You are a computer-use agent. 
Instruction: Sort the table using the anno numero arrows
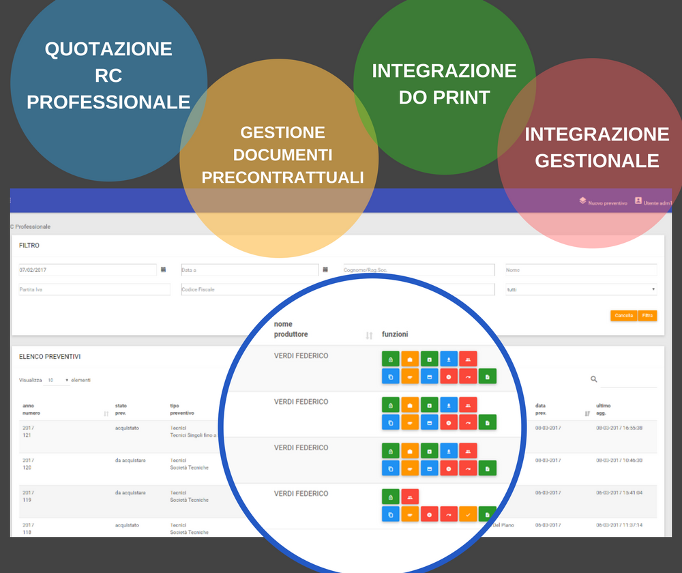coord(106,413)
